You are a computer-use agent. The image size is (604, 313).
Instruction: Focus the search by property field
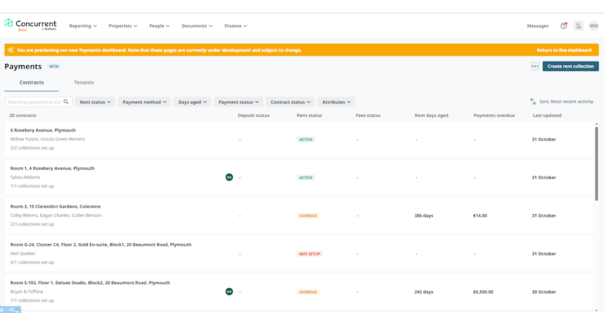(x=34, y=102)
